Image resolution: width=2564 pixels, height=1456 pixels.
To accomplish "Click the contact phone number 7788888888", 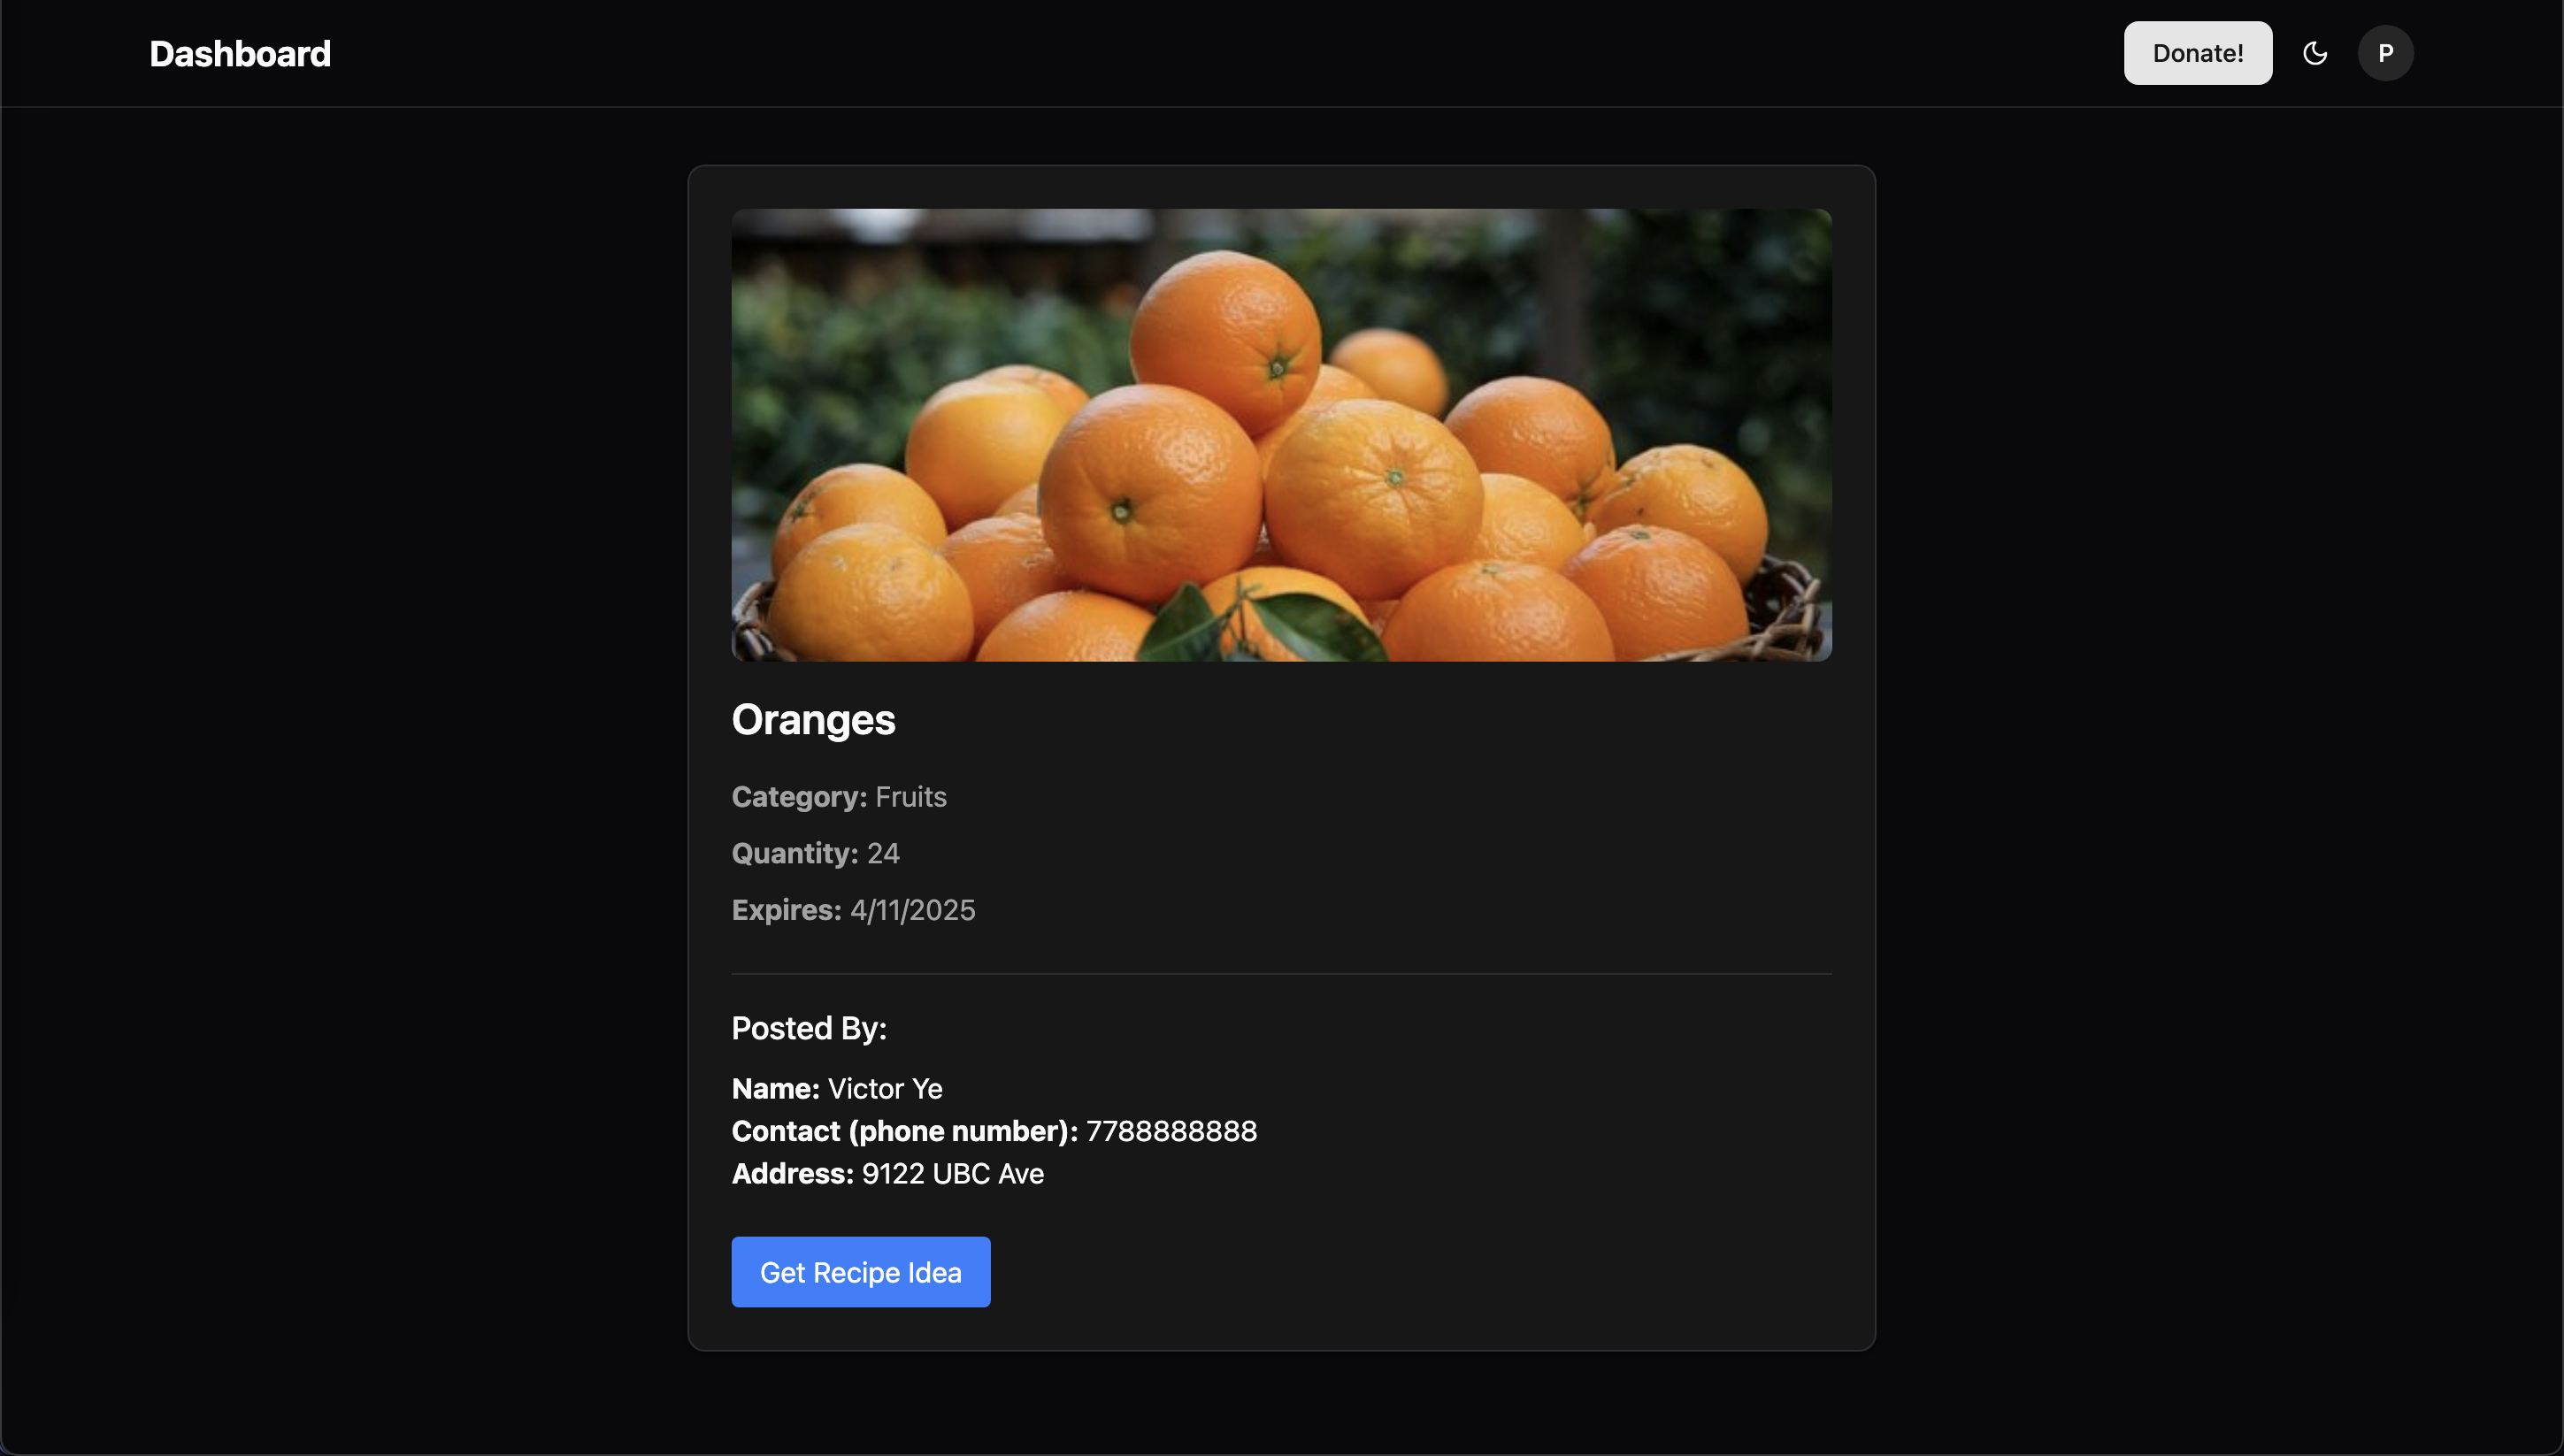I will point(1171,1131).
